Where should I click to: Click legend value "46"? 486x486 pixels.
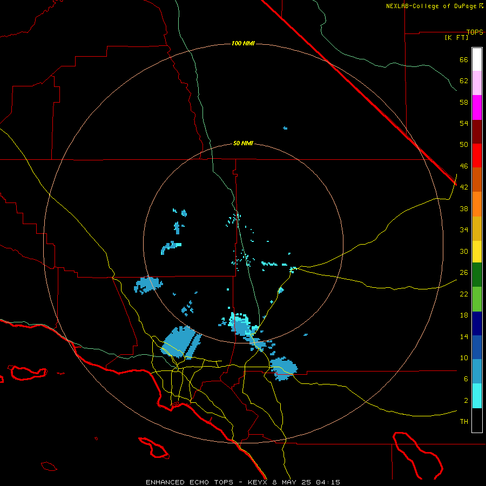[x=464, y=166]
